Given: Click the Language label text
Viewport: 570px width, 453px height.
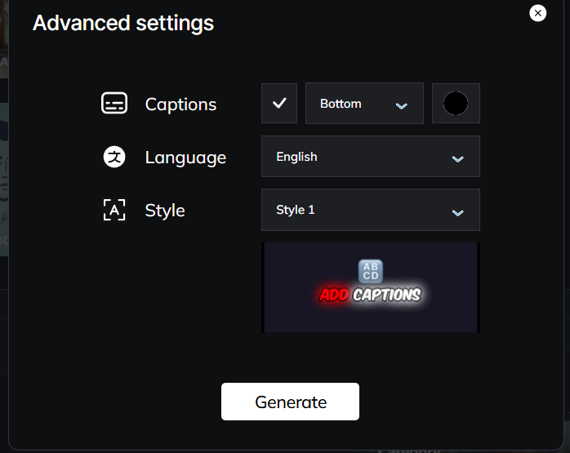Looking at the screenshot, I should 185,158.
